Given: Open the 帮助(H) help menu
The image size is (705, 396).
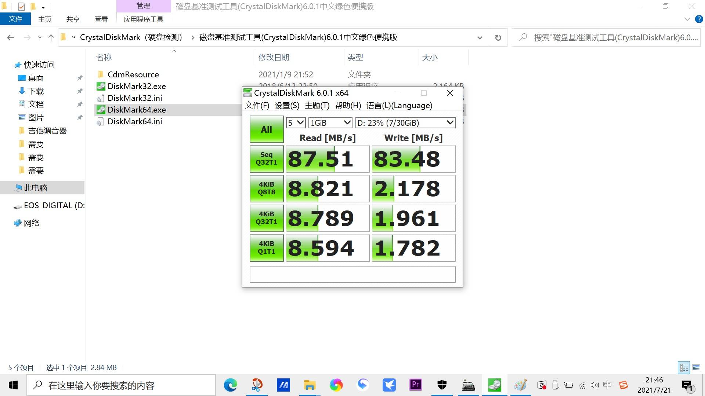Looking at the screenshot, I should tap(348, 106).
